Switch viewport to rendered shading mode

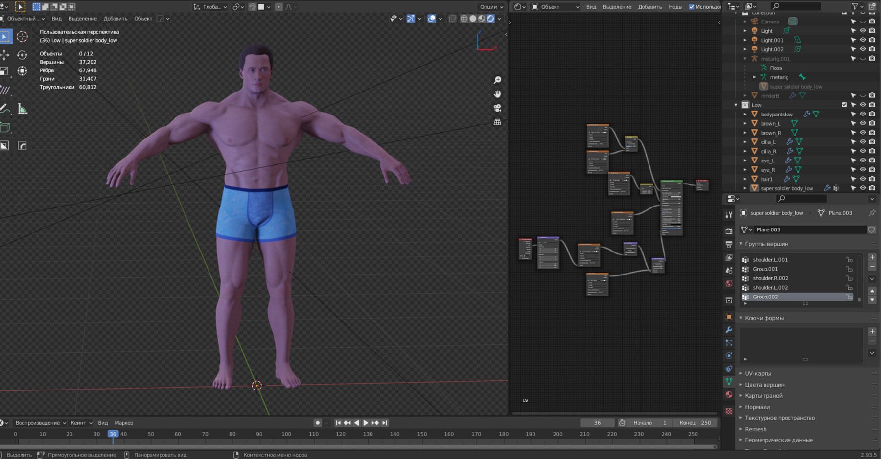490,19
